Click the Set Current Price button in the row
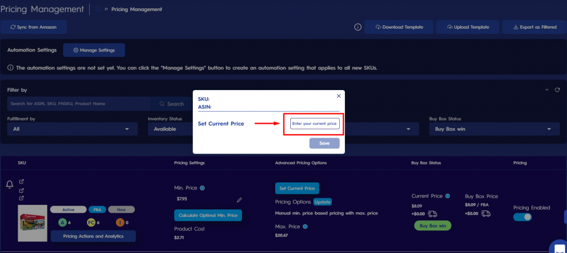The width and height of the screenshot is (567, 253). click(297, 188)
